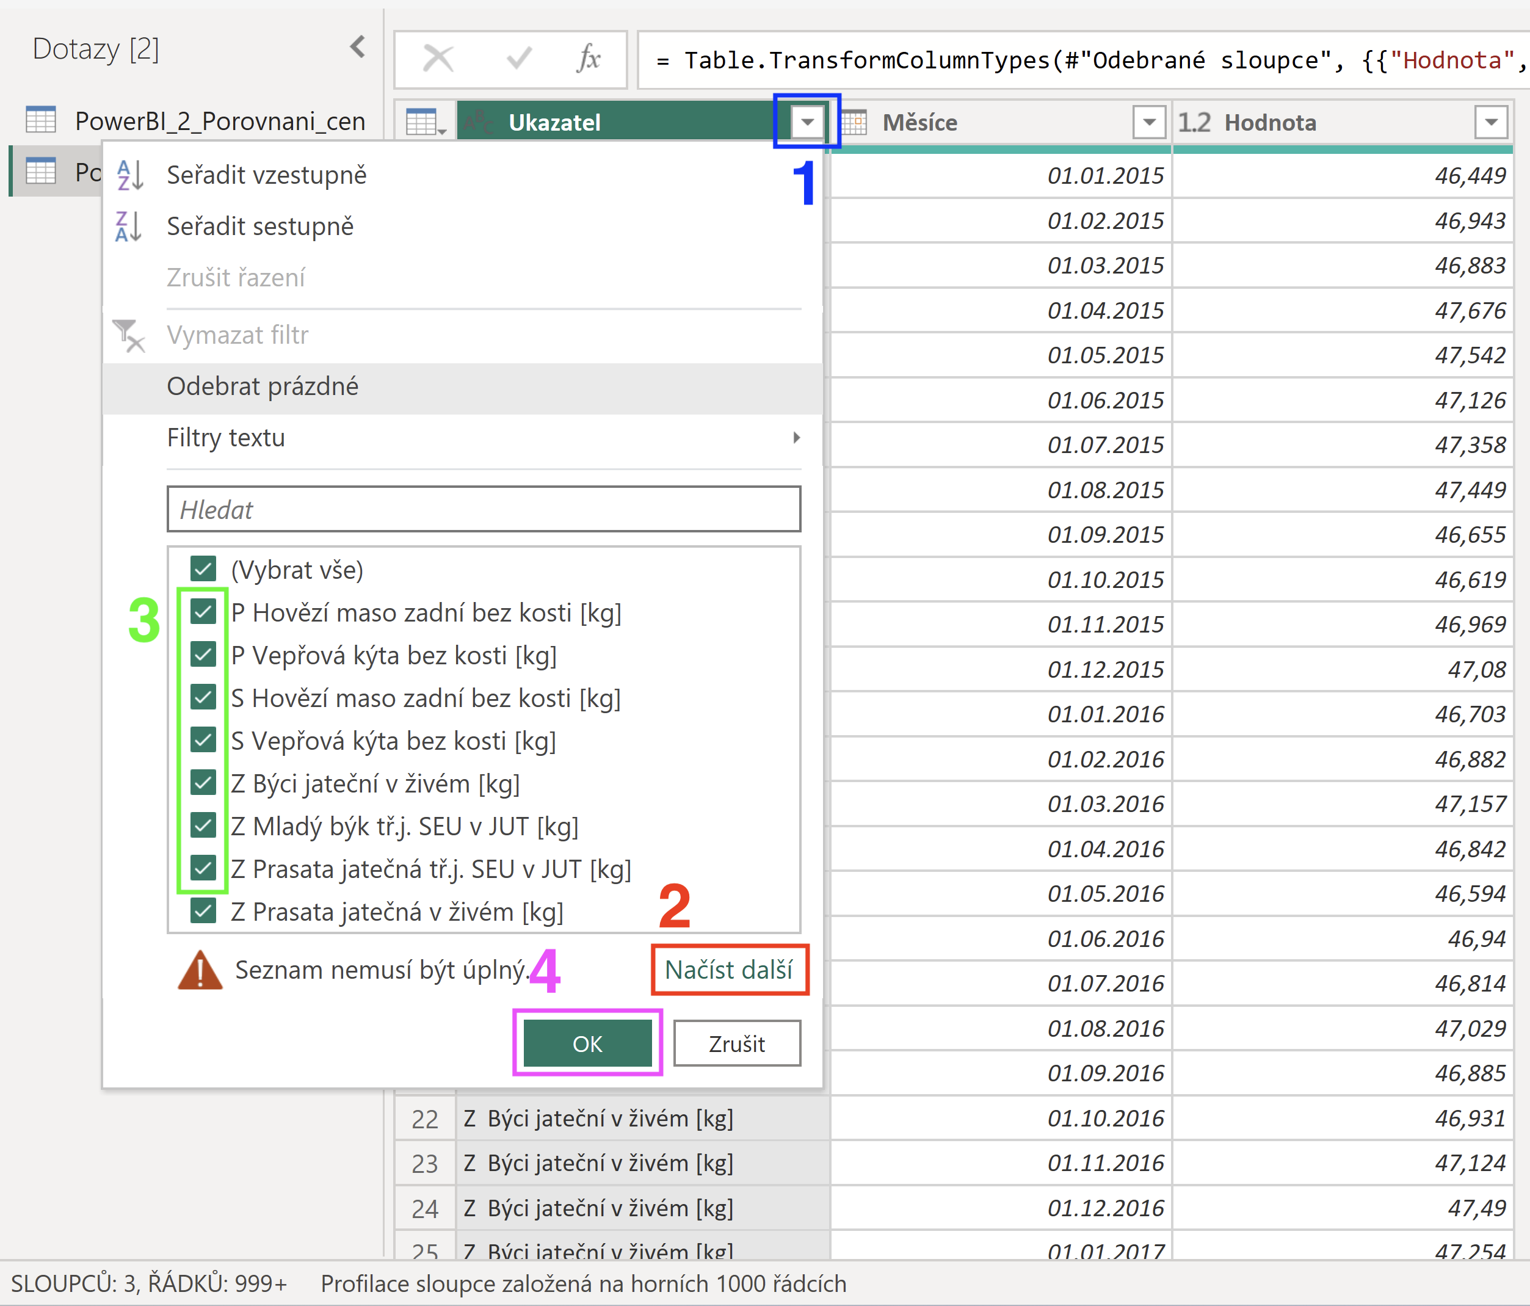This screenshot has height=1306, width=1530.
Task: Click Zrušit řazení menu item
Action: [462, 278]
